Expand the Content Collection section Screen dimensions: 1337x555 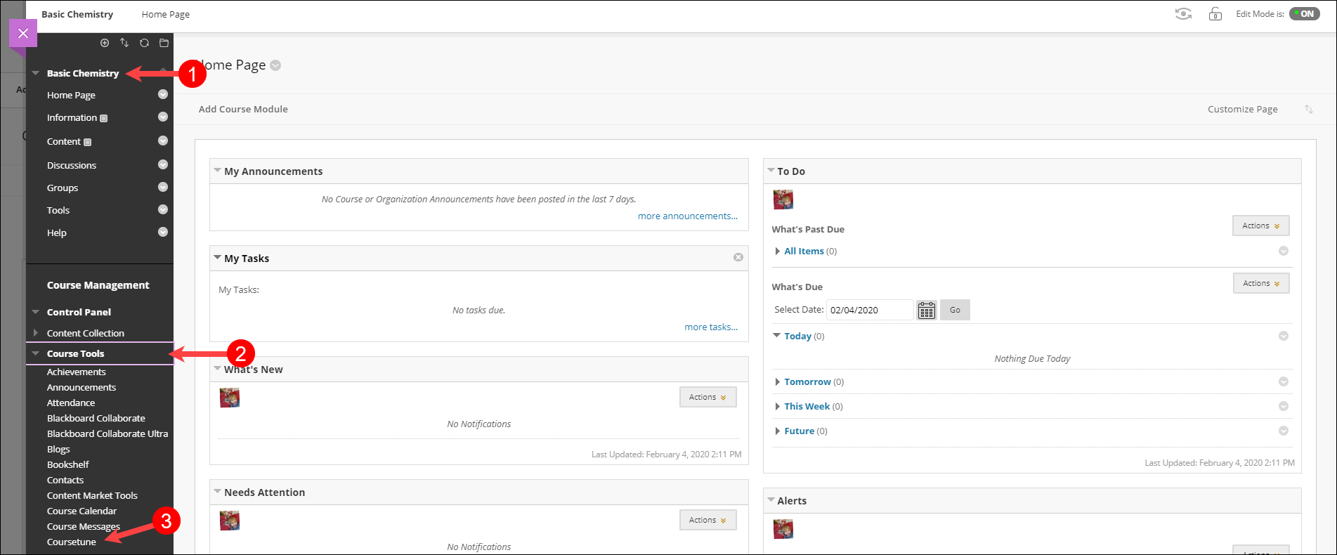[x=36, y=333]
